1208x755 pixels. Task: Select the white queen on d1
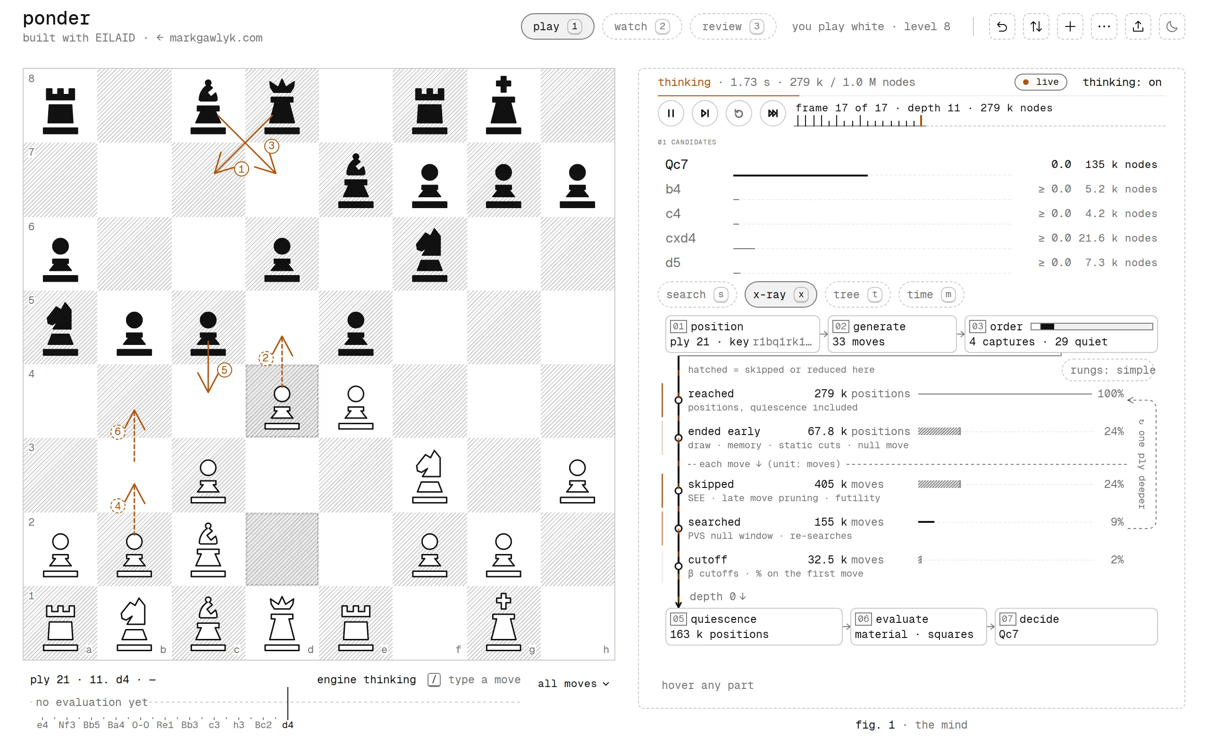pos(282,623)
